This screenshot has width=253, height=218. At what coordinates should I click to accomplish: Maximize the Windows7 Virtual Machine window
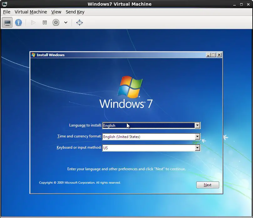click(x=241, y=4)
